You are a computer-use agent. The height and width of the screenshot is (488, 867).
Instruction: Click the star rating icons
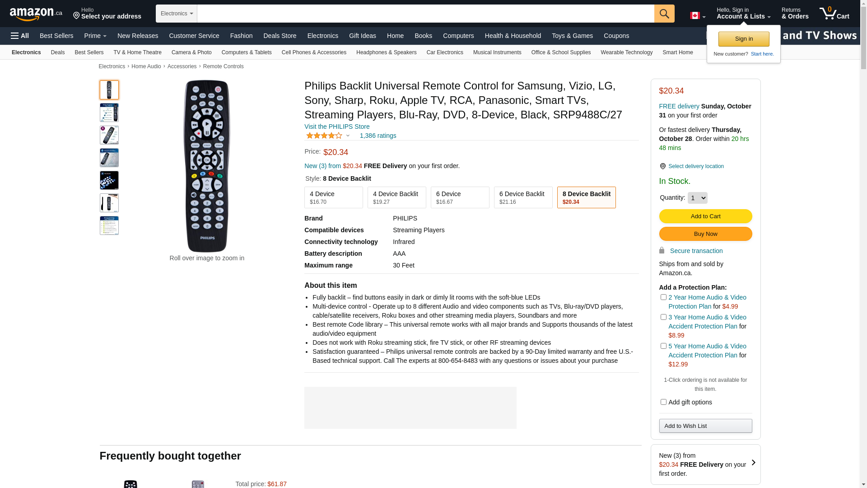click(324, 136)
